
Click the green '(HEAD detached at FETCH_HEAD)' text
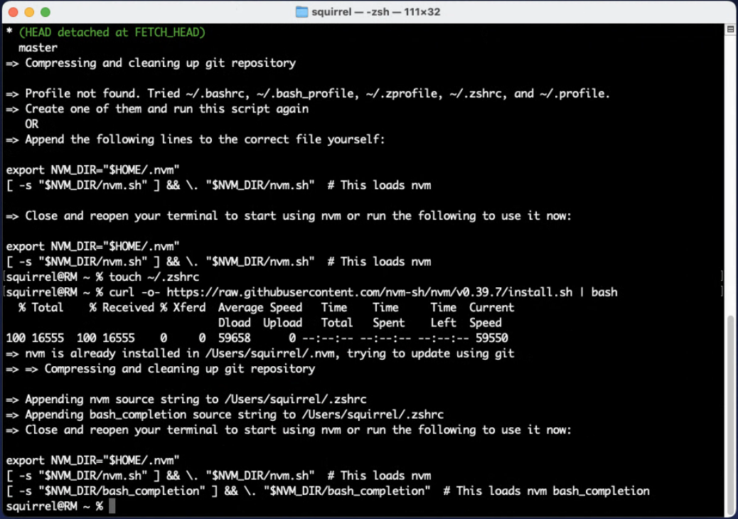click(112, 33)
